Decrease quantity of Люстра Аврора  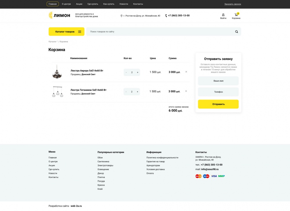tap(126, 72)
